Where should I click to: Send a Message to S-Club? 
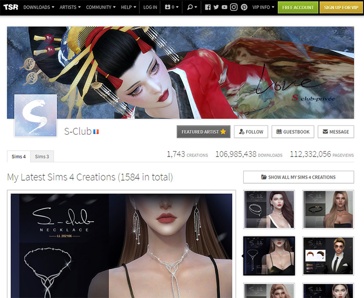click(336, 132)
